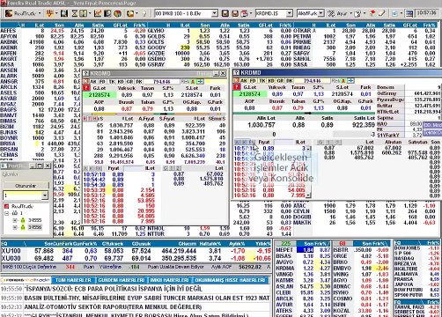The width and height of the screenshot is (442, 317).
Task: Open the IMKB 100 list combo box
Action: [187, 13]
